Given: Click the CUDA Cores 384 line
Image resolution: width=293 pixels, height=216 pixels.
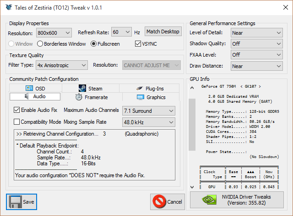Looking at the screenshot, I should 231,132.
